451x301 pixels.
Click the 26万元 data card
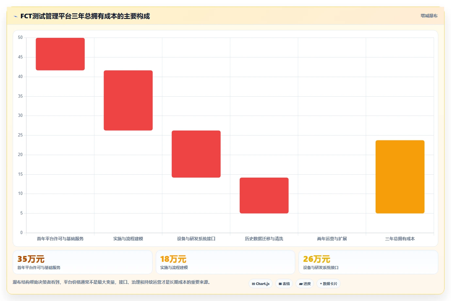[368, 262]
